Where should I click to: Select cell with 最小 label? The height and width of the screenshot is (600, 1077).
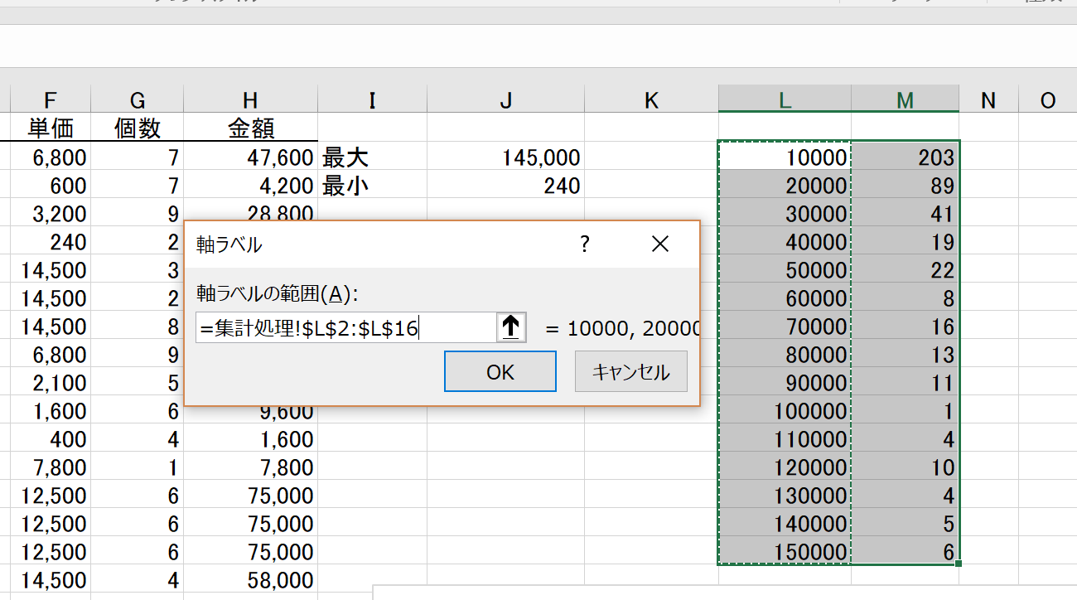click(x=372, y=186)
